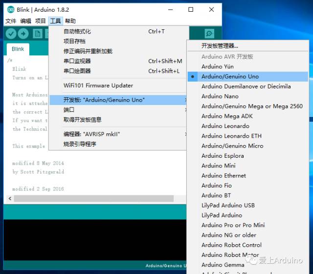The image size is (313, 274).
Task: Open 串口监视器 from the menu
Action: (x=118, y=61)
